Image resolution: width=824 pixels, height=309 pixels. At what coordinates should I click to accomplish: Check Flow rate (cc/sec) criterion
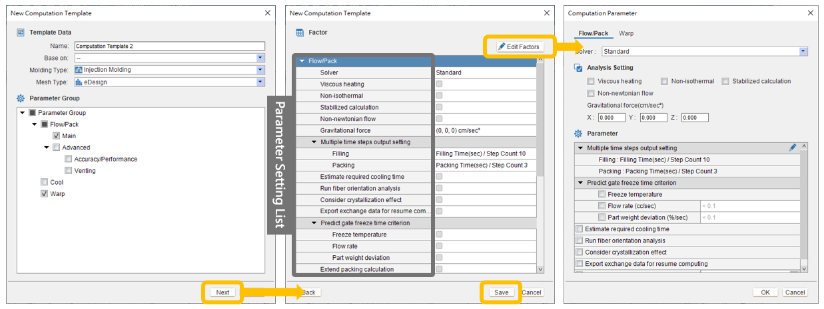click(602, 206)
